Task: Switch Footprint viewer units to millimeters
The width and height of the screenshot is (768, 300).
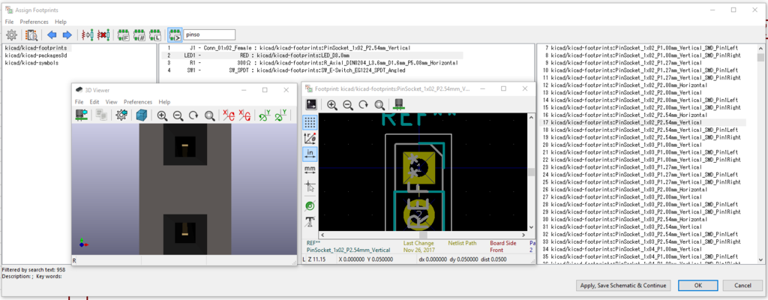Action: 310,169
